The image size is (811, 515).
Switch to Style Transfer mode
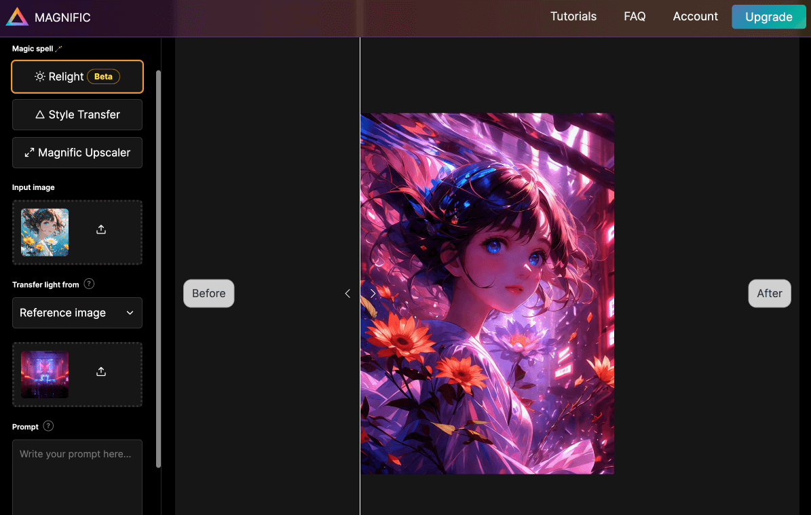pyautogui.click(x=77, y=115)
